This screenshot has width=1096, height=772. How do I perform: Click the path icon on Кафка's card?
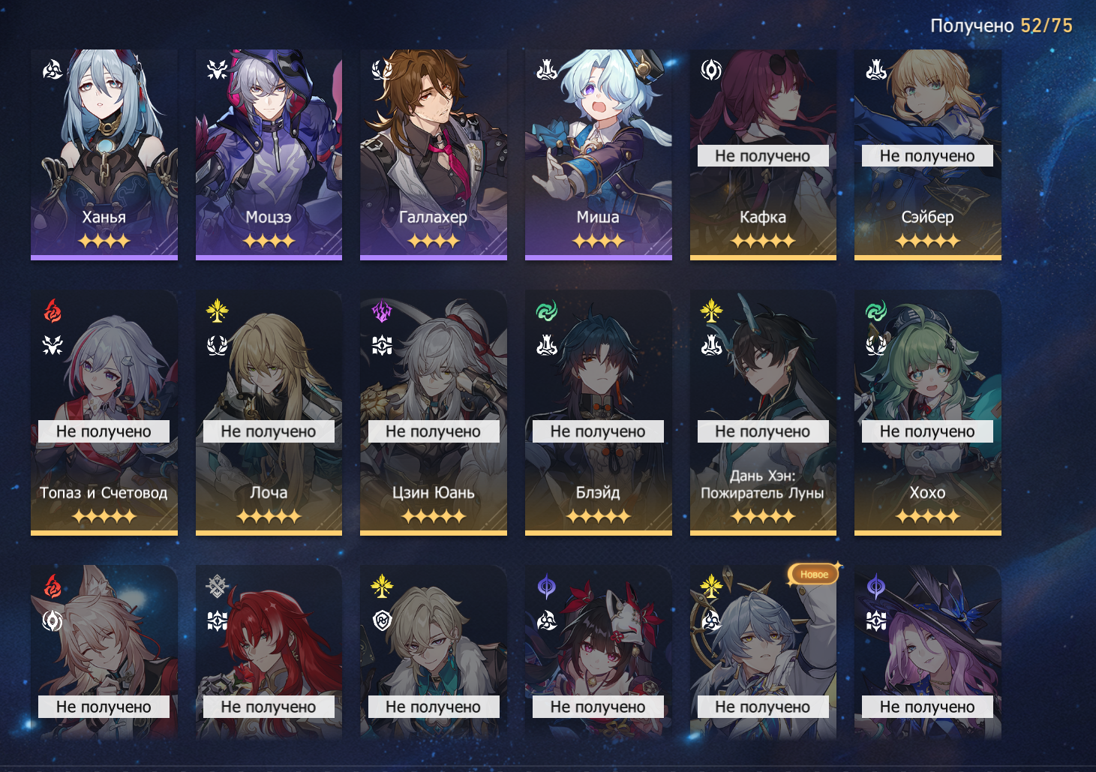711,70
